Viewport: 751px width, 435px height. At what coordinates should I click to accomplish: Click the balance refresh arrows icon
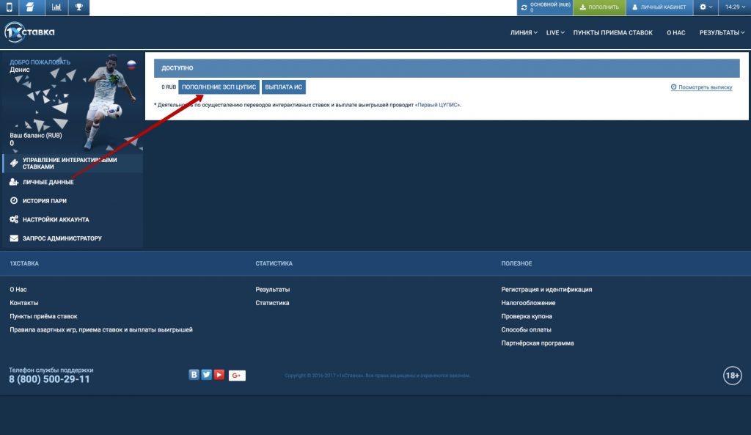524,7
